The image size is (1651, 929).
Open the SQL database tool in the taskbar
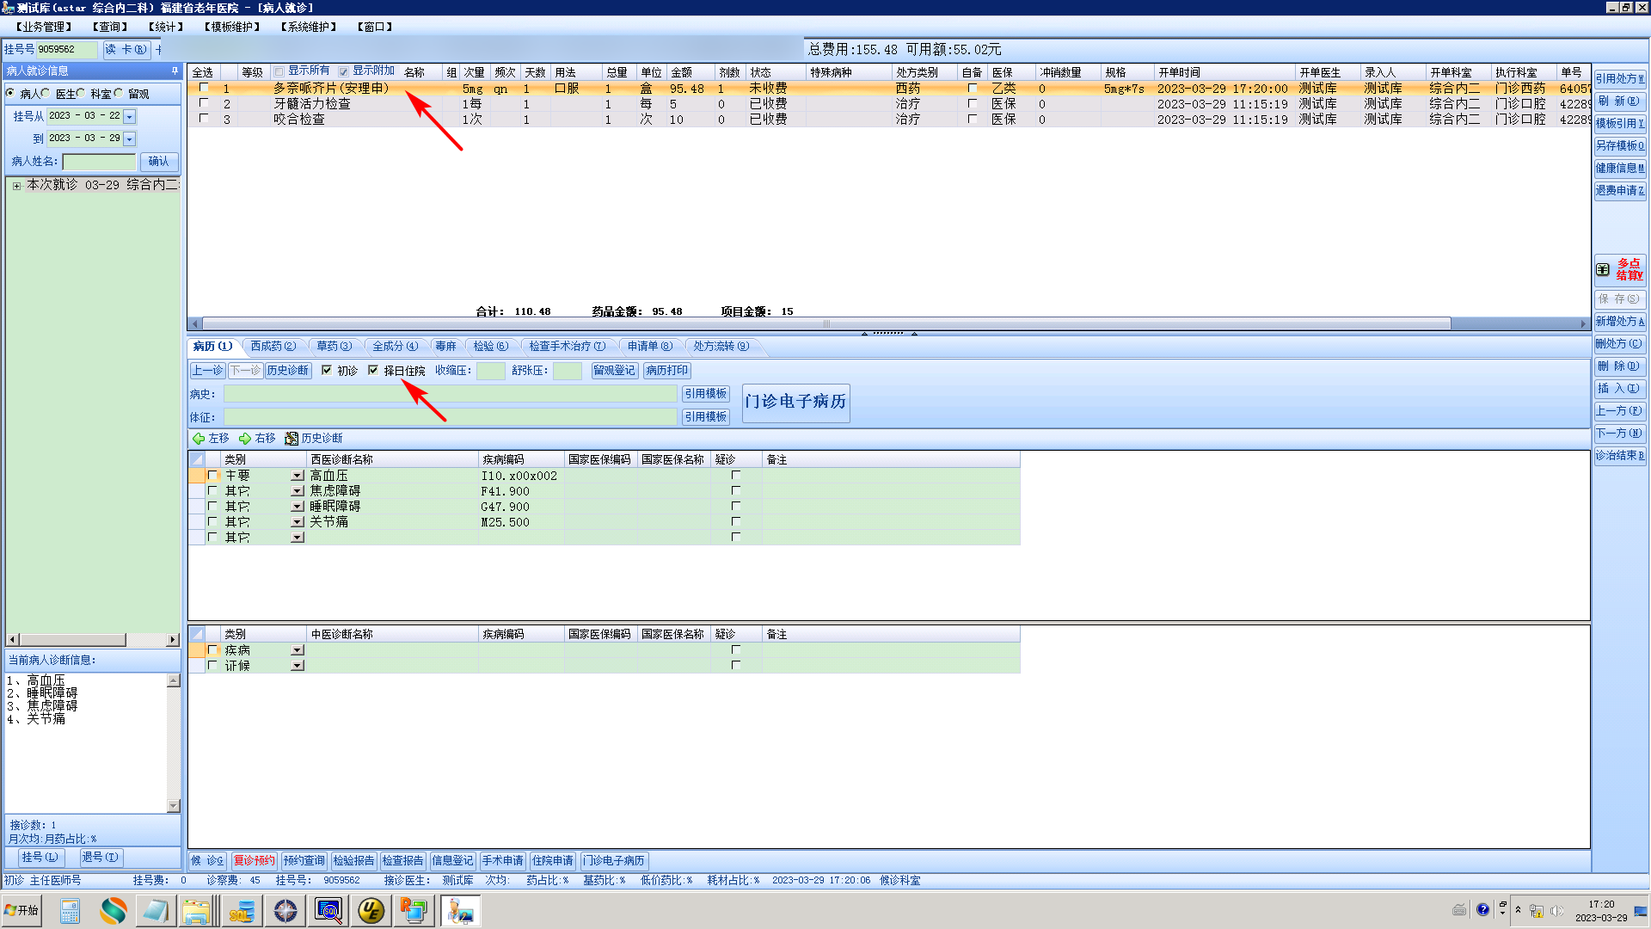pos(242,911)
